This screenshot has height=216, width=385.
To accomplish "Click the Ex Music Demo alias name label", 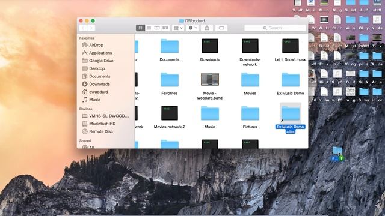I will [x=290, y=129].
